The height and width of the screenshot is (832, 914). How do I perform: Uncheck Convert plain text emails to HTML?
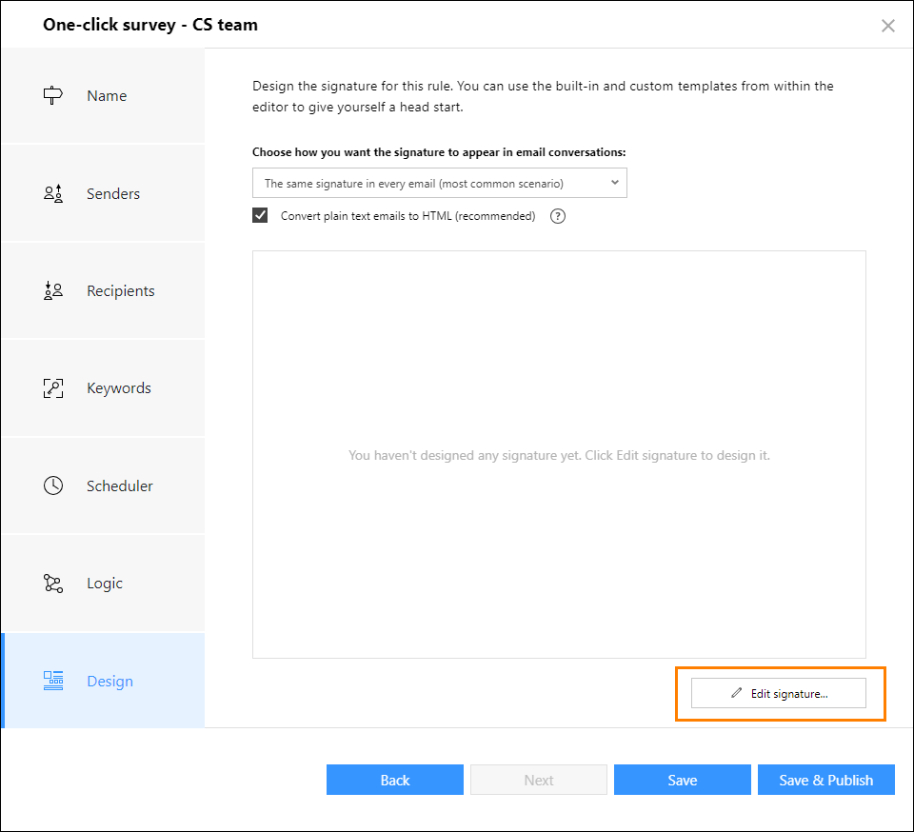pyautogui.click(x=260, y=215)
